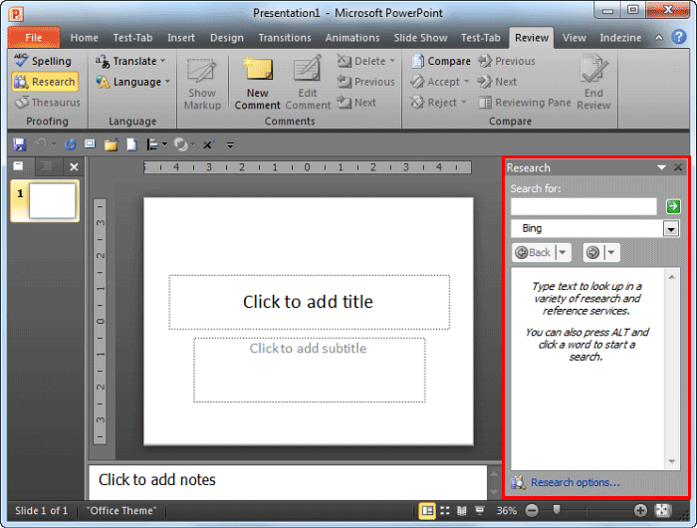Open the Language dropdown in ribbon
The height and width of the screenshot is (528, 697).
click(x=132, y=82)
